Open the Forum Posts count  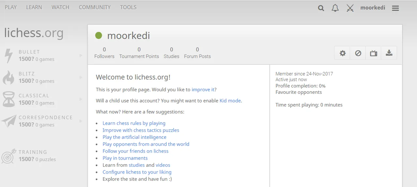[x=197, y=53]
